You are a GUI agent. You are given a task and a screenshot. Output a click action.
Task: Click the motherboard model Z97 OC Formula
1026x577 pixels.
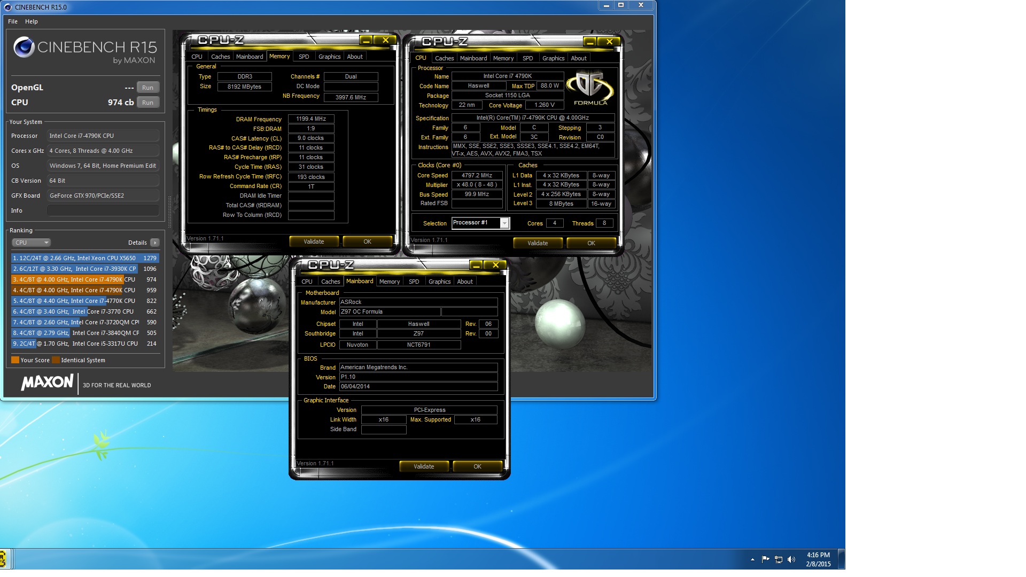(x=390, y=311)
